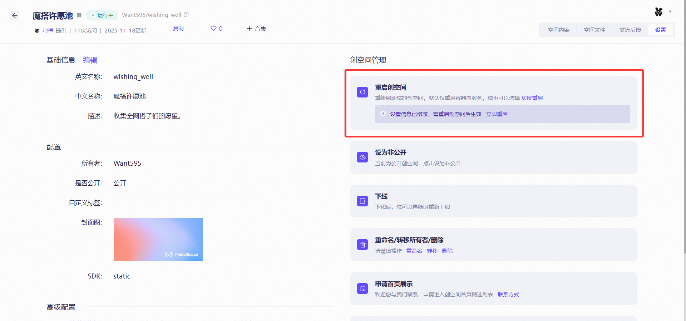This screenshot has width=686, height=321.
Task: Open author 阿伟 profile link
Action: coord(48,30)
